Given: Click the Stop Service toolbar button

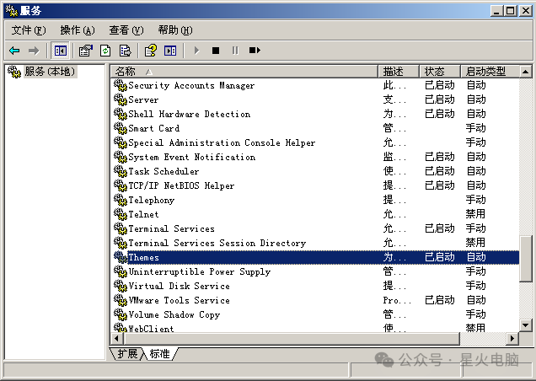Looking at the screenshot, I should [x=216, y=51].
